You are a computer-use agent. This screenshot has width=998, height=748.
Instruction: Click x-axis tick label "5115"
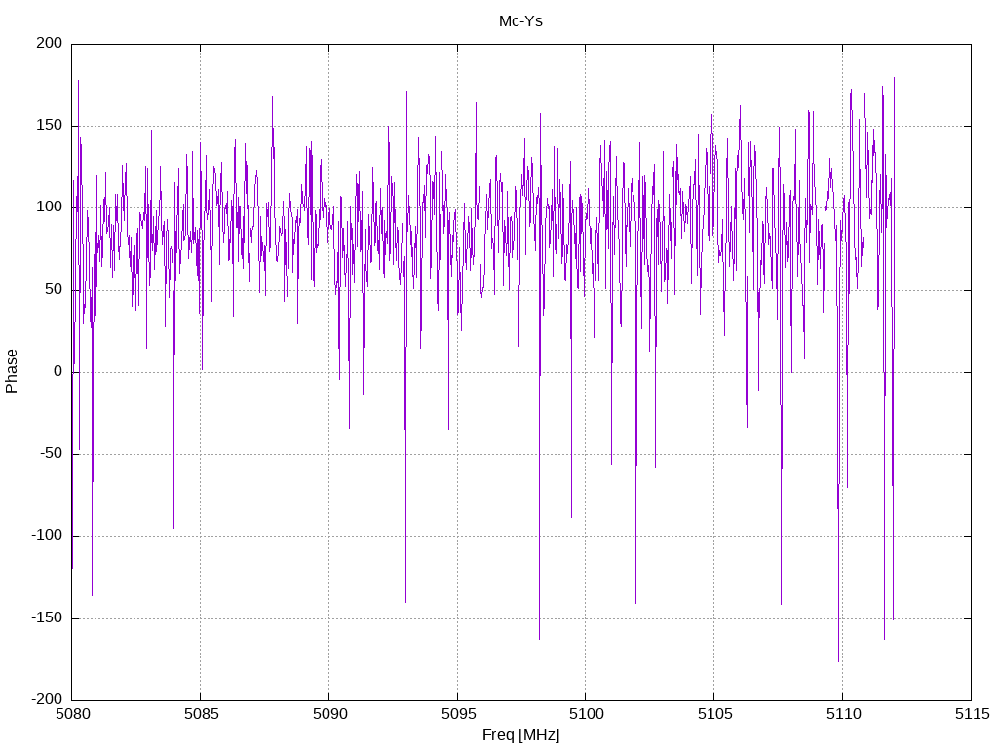[x=973, y=714]
